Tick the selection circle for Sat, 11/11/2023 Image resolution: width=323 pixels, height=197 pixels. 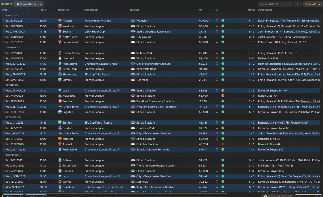(x=4, y=139)
